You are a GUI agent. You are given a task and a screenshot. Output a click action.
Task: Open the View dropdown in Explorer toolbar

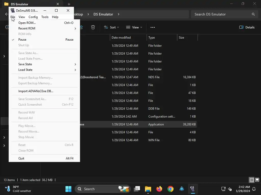click(x=134, y=27)
